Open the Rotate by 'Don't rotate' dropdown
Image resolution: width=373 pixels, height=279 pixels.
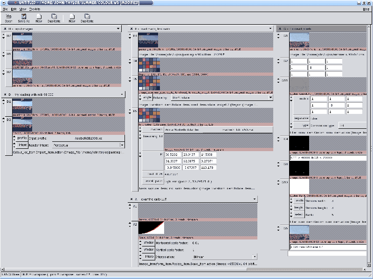click(270, 98)
